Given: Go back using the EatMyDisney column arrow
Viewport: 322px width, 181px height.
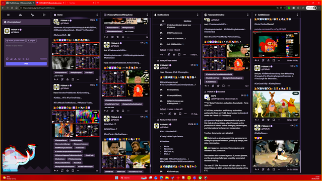Looking at the screenshot, I should [255, 15].
